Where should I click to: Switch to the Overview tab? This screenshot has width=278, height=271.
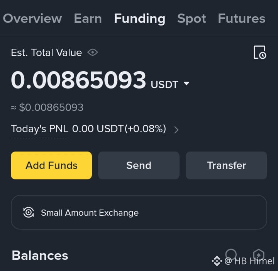click(x=32, y=19)
